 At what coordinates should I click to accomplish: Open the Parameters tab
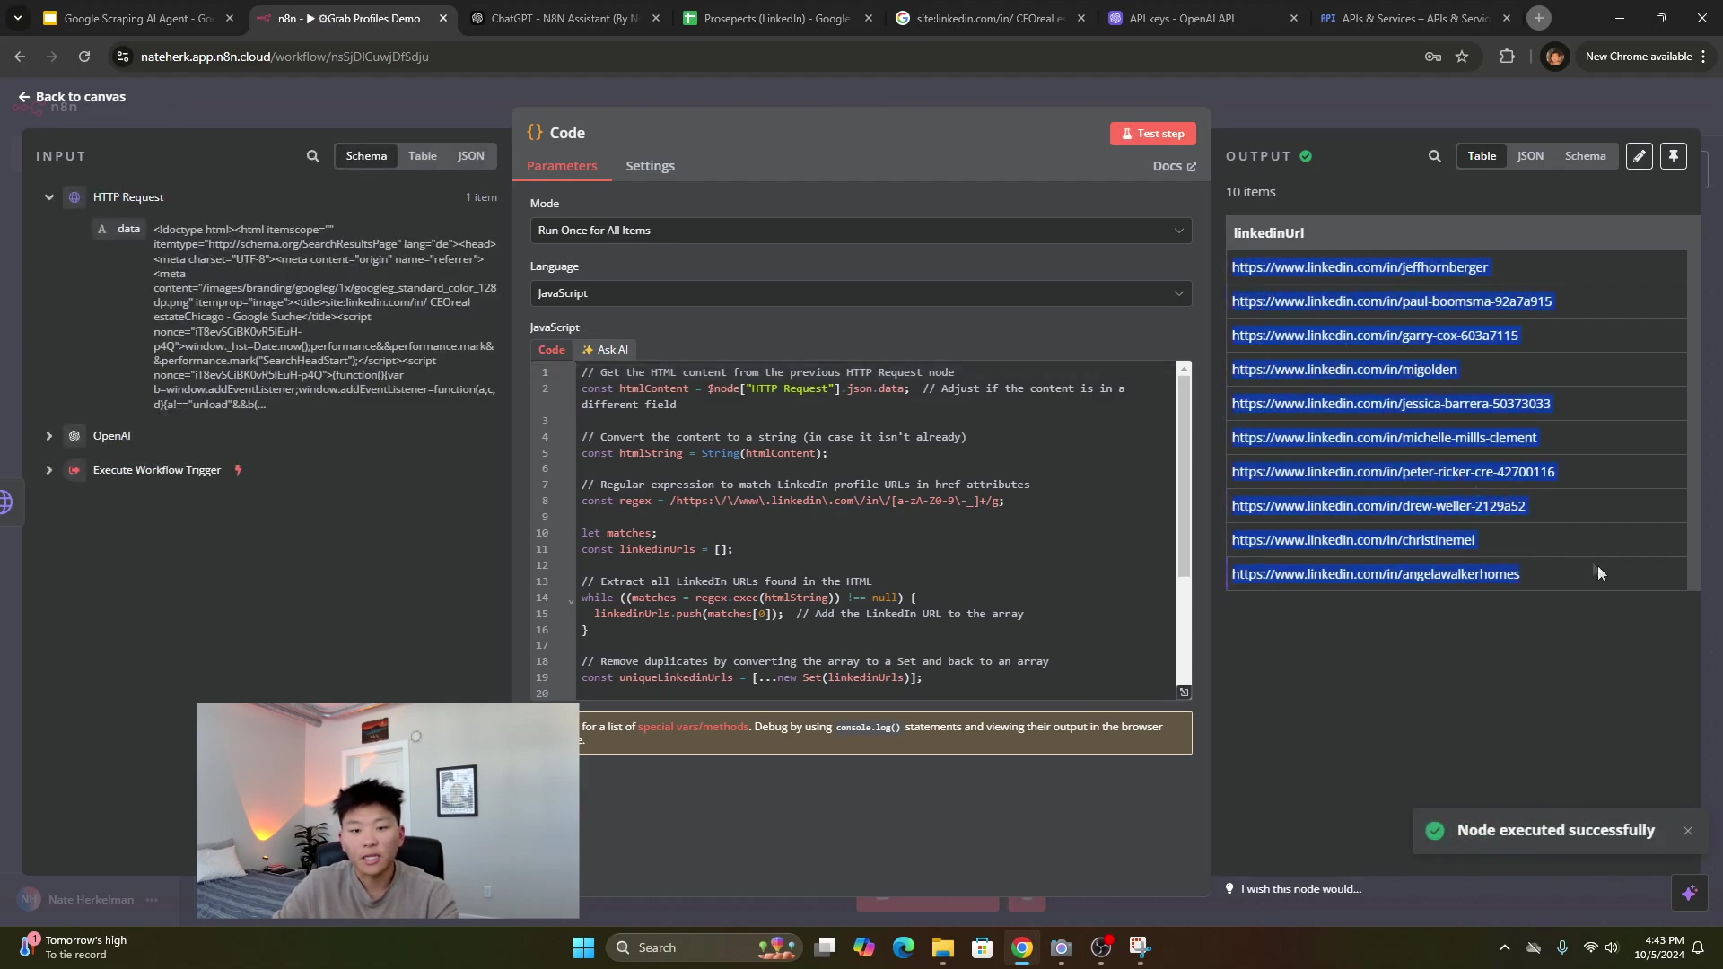pyautogui.click(x=562, y=166)
